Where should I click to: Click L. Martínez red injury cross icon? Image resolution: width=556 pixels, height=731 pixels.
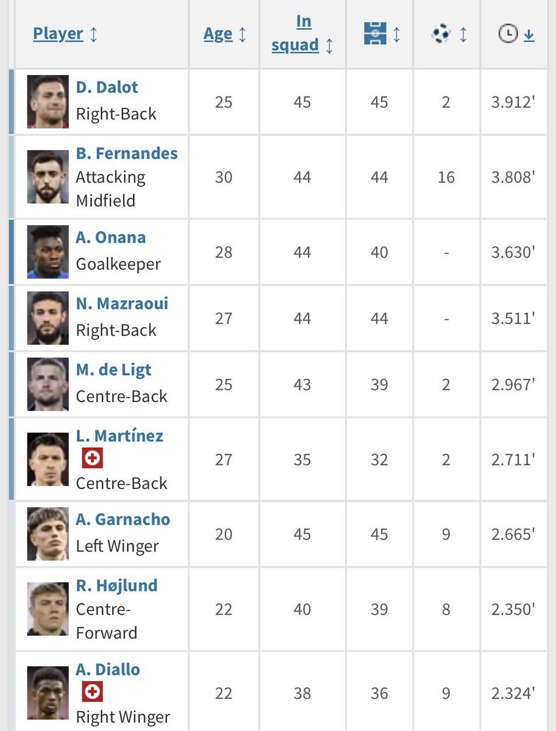(x=92, y=458)
